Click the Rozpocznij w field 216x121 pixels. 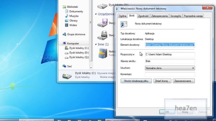point(170,54)
